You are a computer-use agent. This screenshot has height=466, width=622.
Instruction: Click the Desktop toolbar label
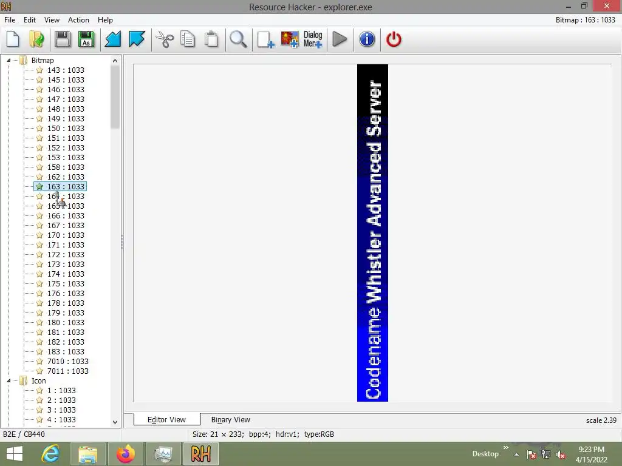tap(485, 454)
